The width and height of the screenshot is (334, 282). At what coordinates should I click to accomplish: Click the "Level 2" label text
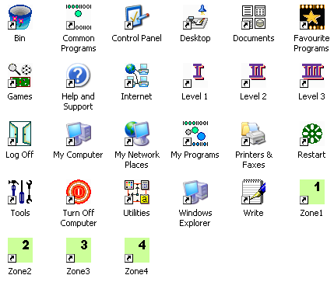[x=253, y=96]
